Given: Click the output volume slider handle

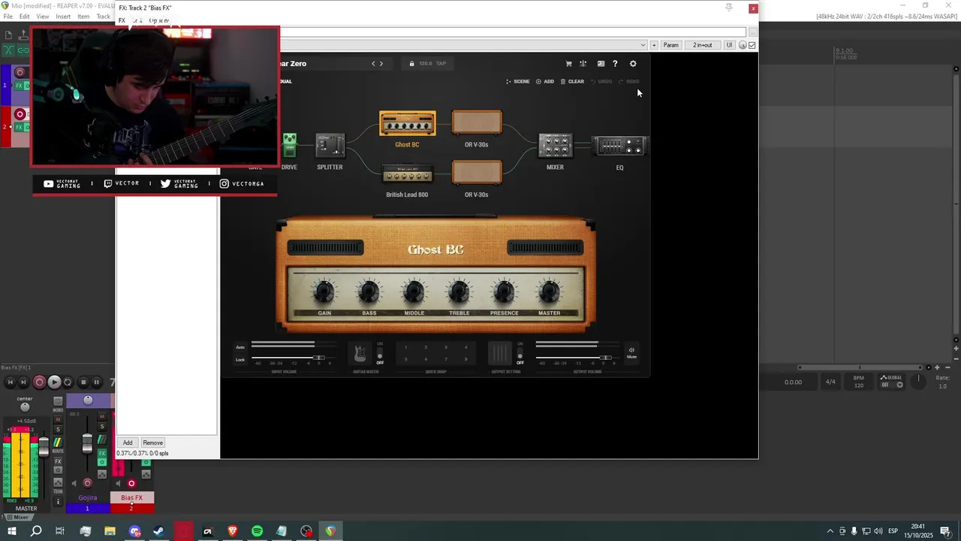Looking at the screenshot, I should 606,358.
